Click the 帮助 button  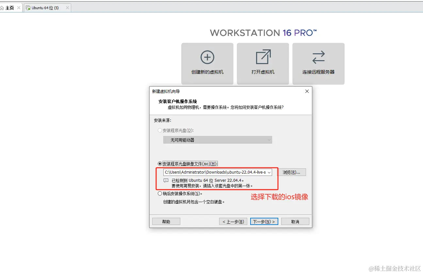[166, 221]
